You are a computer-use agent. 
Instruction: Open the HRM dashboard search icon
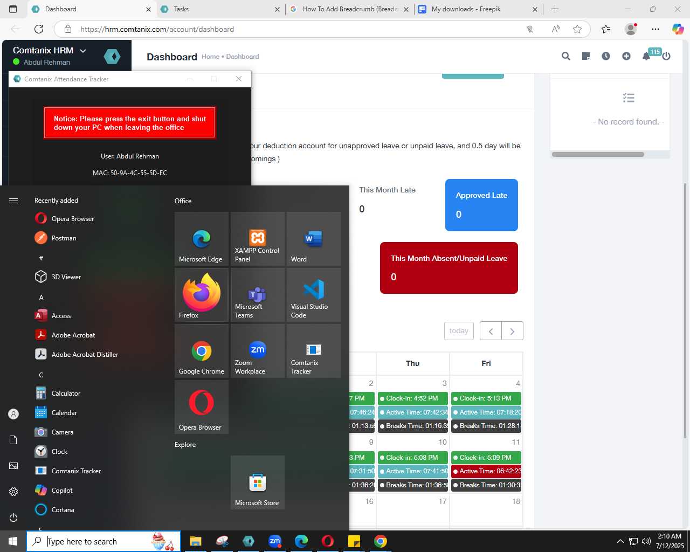point(565,56)
